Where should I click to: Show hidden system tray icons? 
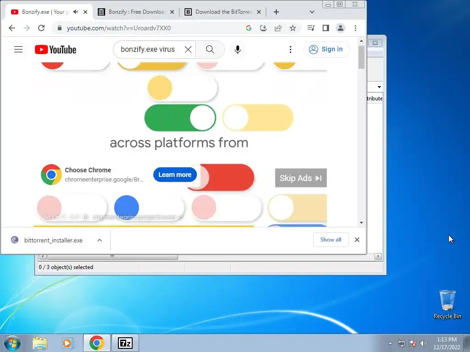coord(390,343)
